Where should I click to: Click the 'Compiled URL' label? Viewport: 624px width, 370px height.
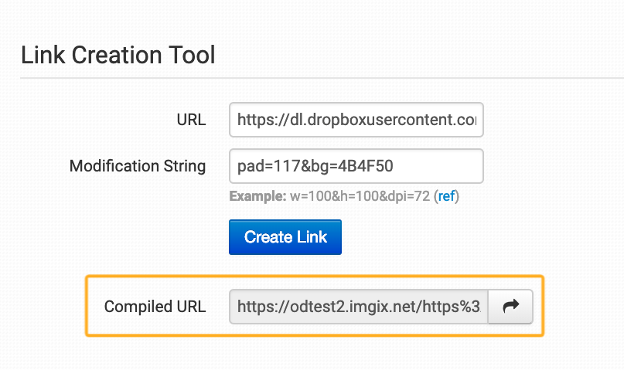coord(155,307)
